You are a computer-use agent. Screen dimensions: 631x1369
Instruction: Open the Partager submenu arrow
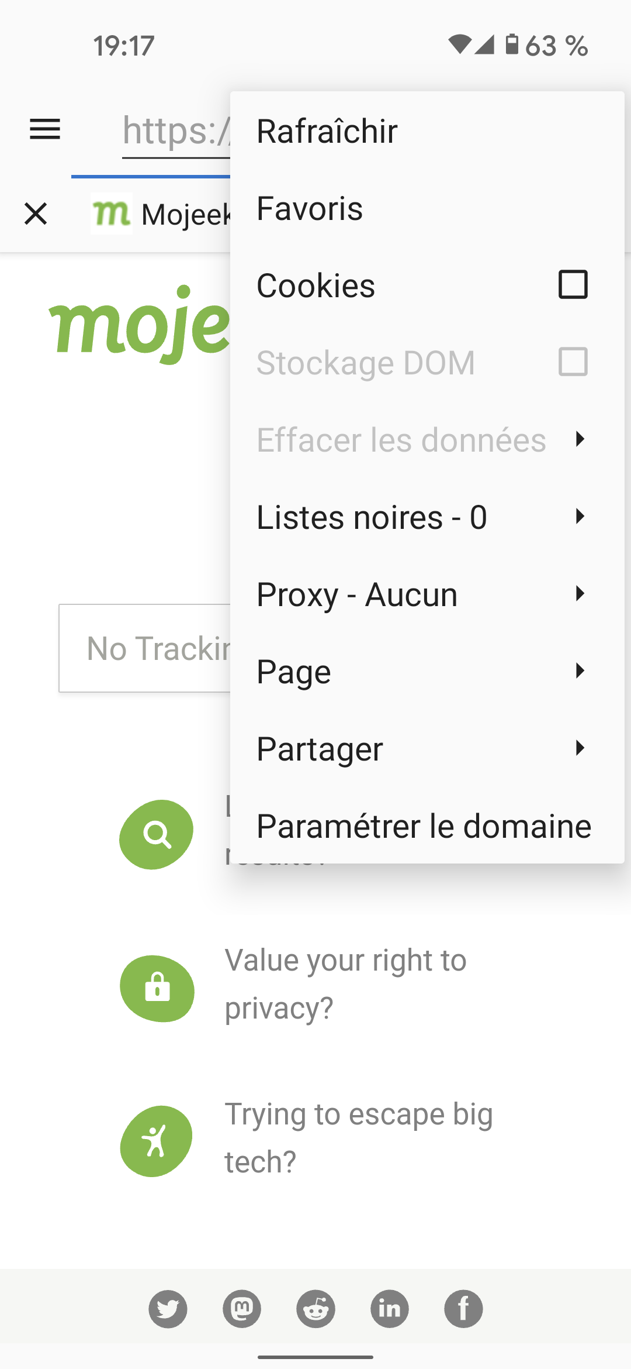(579, 748)
